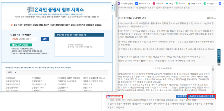The image size is (224, 111).
Task: Toggle the 동의합니다 checkbox
Action: (109, 96)
